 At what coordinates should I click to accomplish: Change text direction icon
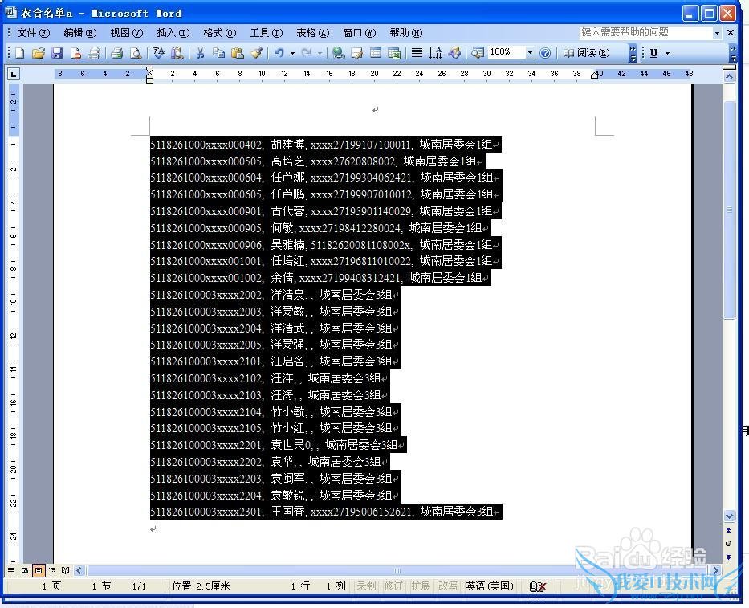click(x=435, y=53)
